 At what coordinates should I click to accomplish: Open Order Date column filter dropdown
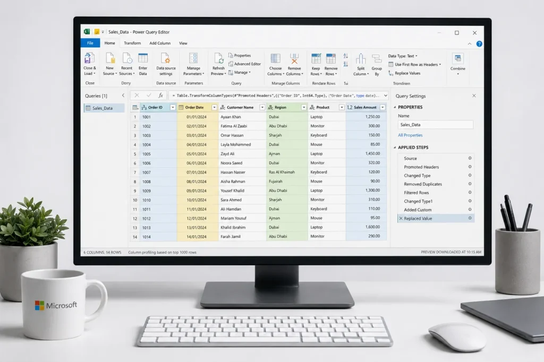[214, 108]
